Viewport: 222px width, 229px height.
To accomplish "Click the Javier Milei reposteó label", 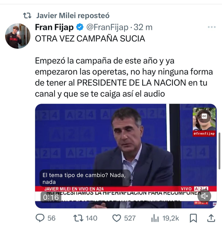I will [73, 15].
